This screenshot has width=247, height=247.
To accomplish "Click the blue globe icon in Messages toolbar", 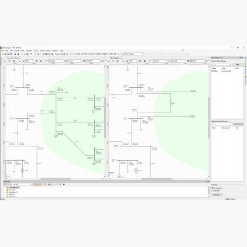I will point(64,184).
